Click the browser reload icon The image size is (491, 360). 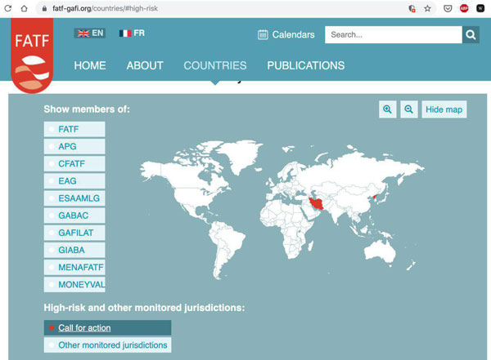click(x=8, y=8)
